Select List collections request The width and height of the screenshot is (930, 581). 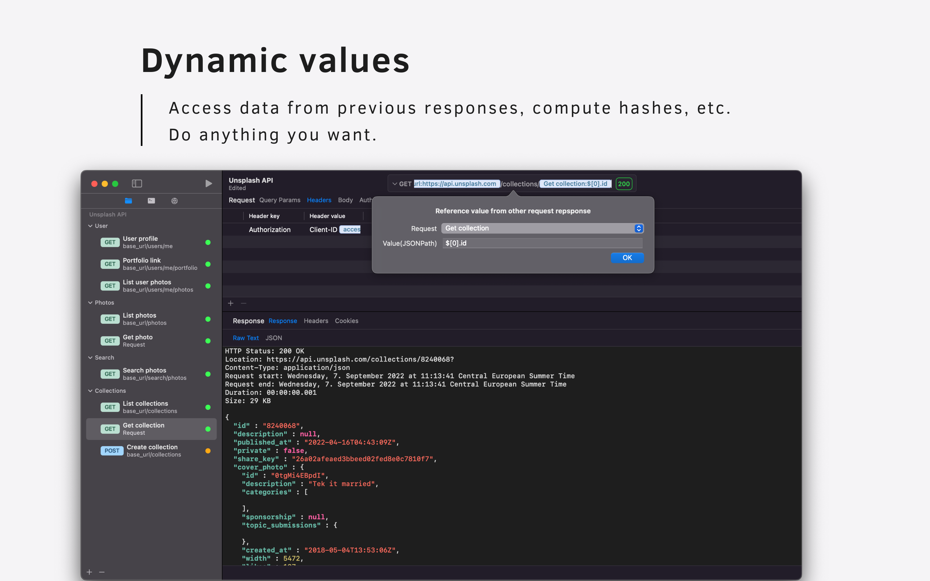pos(151,407)
